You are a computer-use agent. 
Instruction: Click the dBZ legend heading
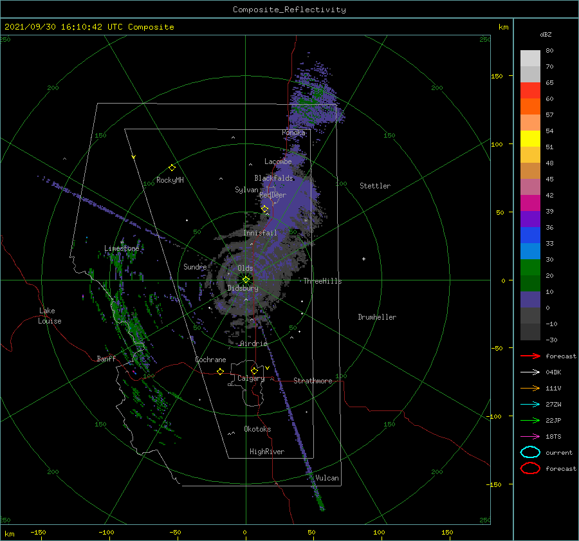[x=546, y=34]
